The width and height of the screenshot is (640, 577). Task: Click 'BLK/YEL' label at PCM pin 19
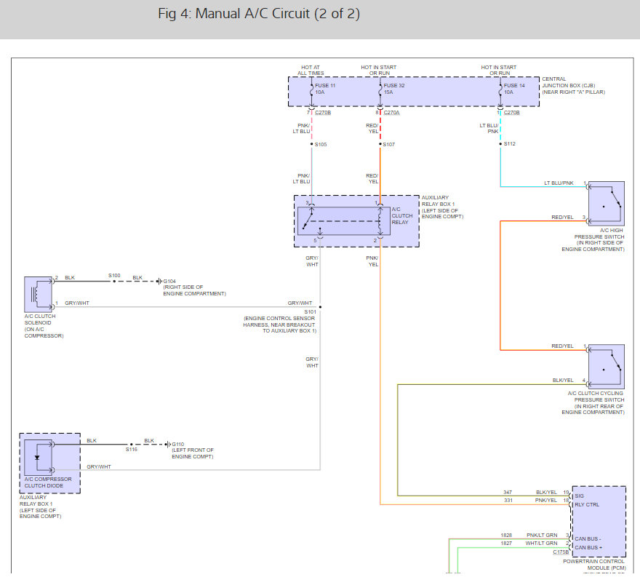click(x=546, y=492)
